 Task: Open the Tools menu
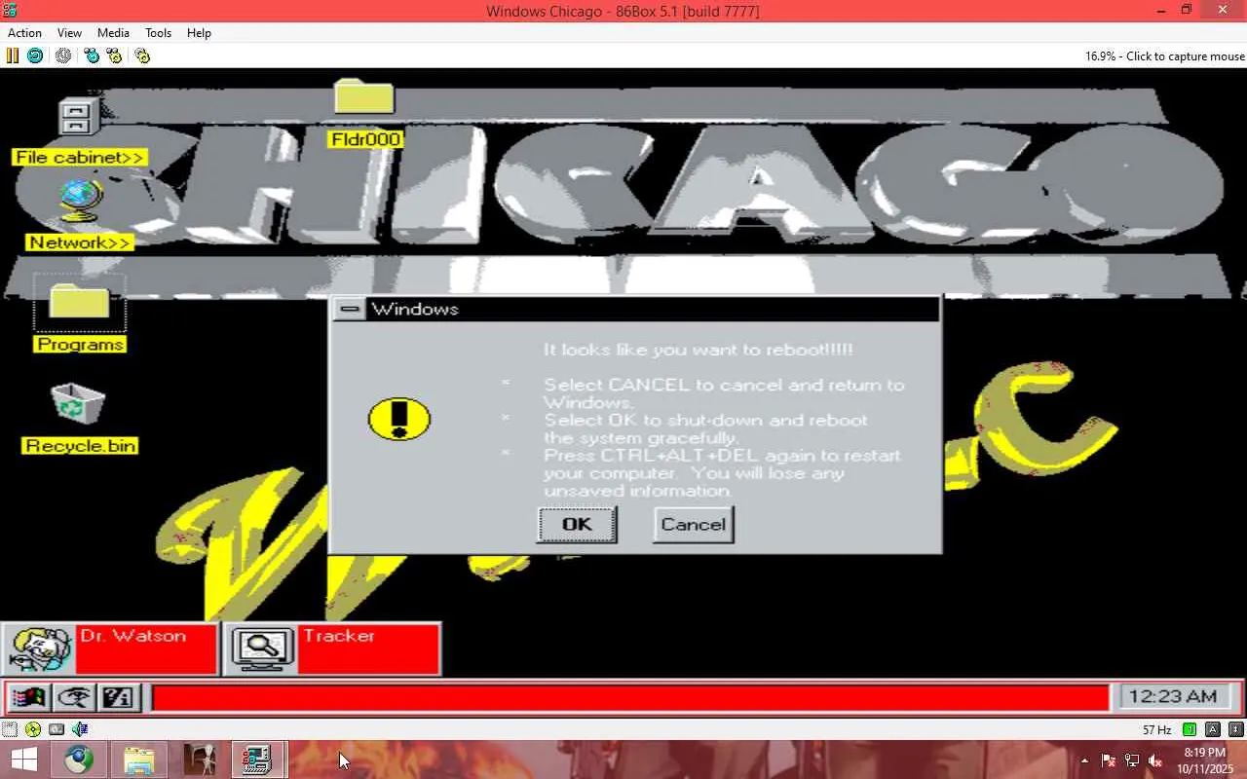coord(158,32)
